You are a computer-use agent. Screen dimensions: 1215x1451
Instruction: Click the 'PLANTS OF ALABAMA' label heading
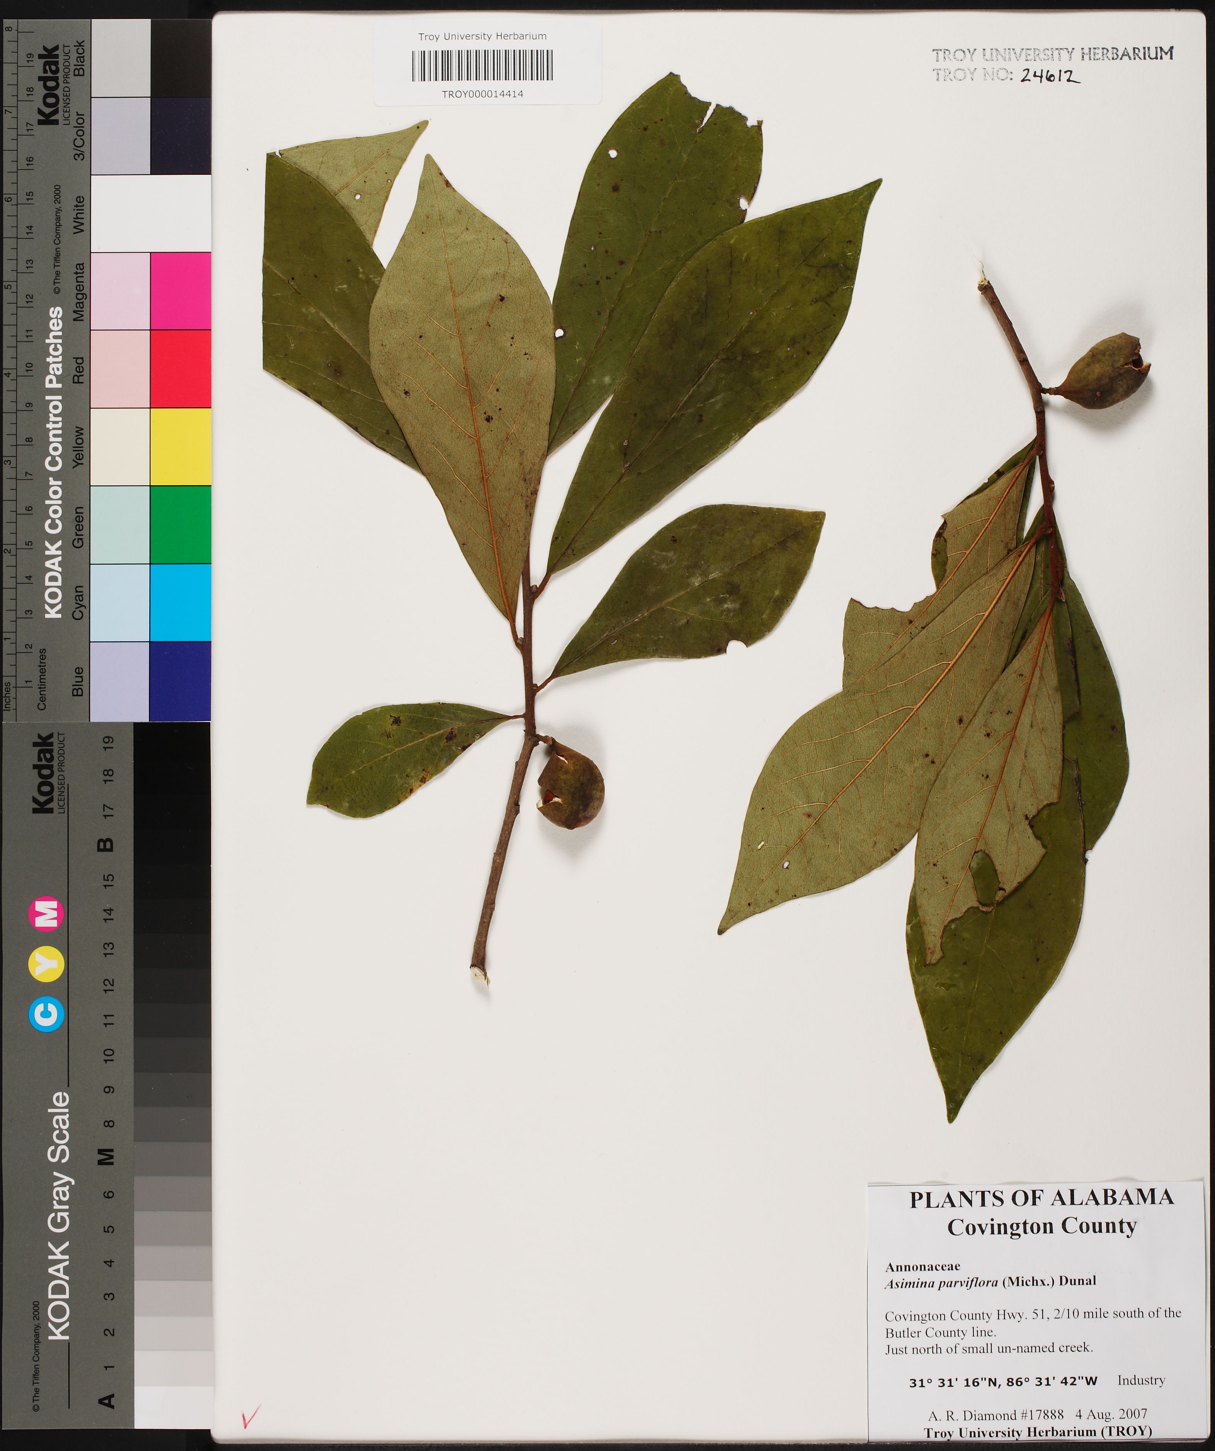pos(1041,1198)
